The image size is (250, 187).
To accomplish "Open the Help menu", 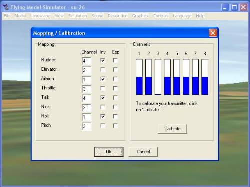I will [200, 16].
